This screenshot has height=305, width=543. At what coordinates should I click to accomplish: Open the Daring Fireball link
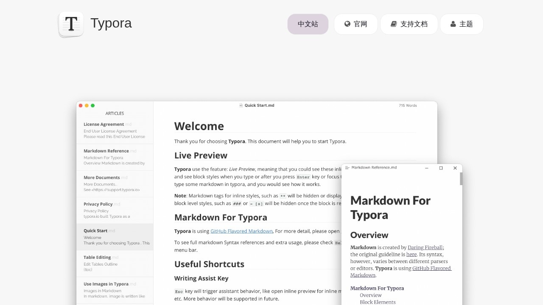tap(425, 247)
